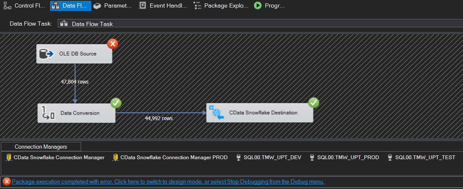Click the 47,804 rows label
463x189 pixels.
click(x=75, y=81)
